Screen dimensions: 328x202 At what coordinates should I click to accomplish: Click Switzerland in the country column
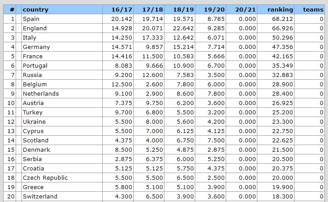tap(40, 196)
